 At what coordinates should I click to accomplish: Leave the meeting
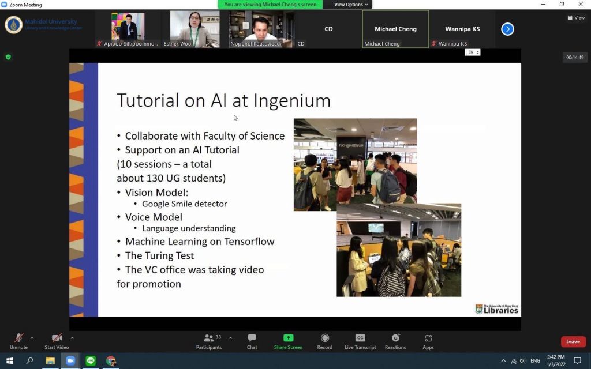click(x=573, y=341)
